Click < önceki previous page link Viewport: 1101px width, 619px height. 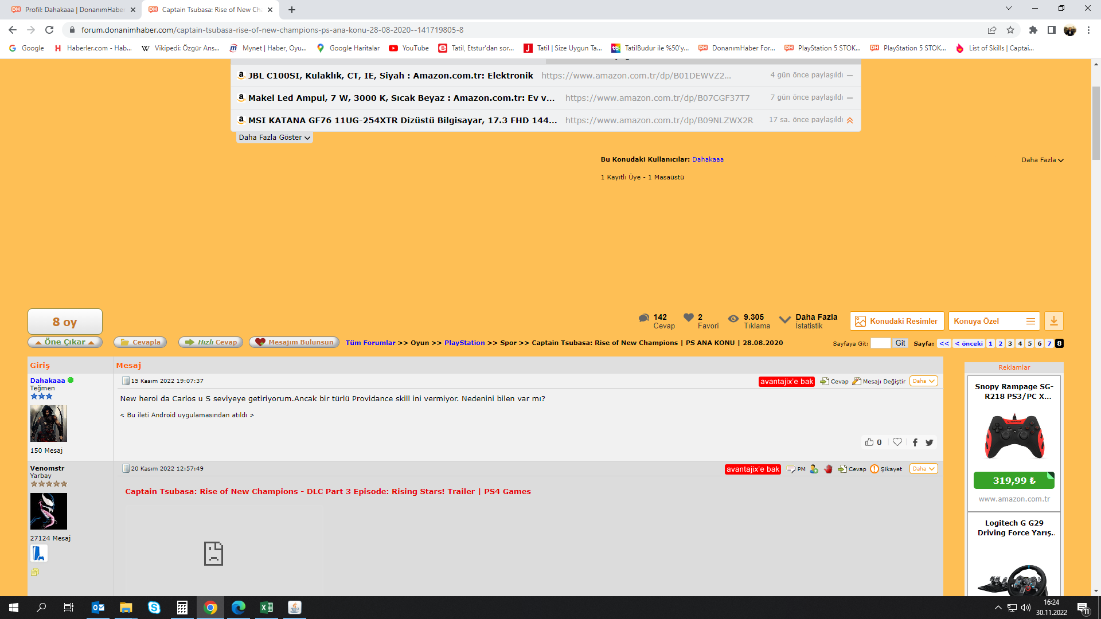point(969,343)
